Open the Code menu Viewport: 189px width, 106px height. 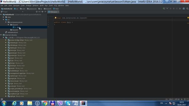[22, 6]
